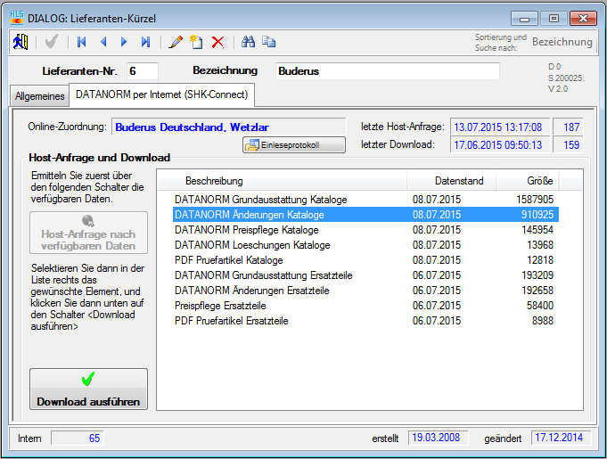This screenshot has height=459, width=607.
Task: Delete record using the red X icon
Action: [x=217, y=42]
